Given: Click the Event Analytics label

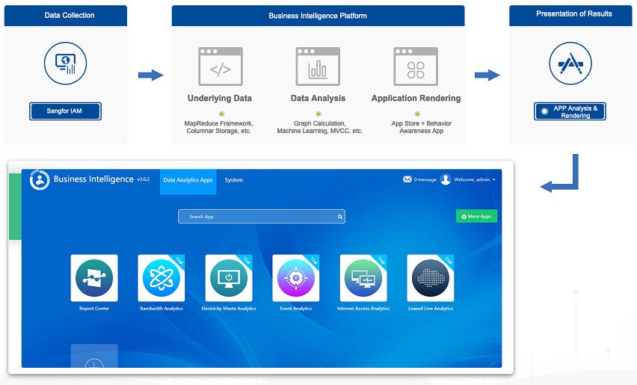Looking at the screenshot, I should [x=296, y=309].
